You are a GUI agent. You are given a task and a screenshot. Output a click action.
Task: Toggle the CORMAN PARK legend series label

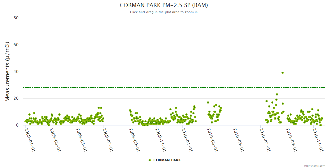(167, 160)
